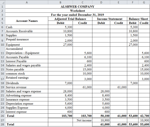Click Salaries and wages expense 28,000 in column B
Viewport: 150px width, 127px height.
[x=60, y=91]
